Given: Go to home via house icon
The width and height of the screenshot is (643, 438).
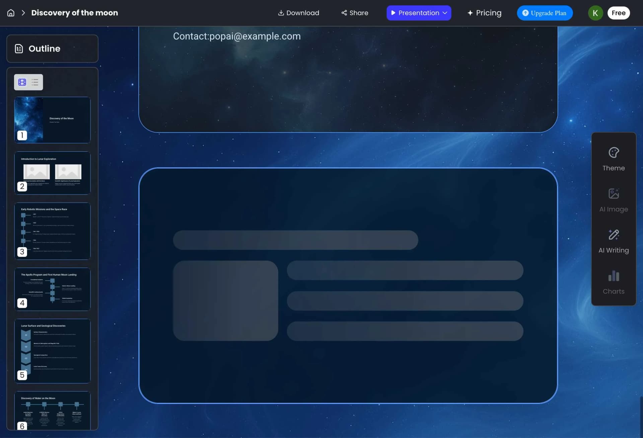Looking at the screenshot, I should [x=11, y=13].
